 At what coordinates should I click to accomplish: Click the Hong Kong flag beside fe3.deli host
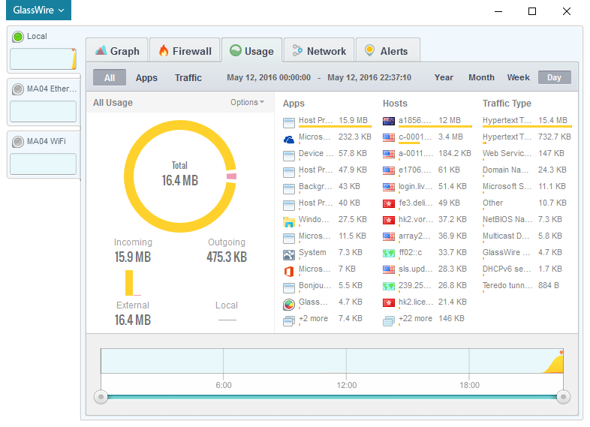pos(389,204)
